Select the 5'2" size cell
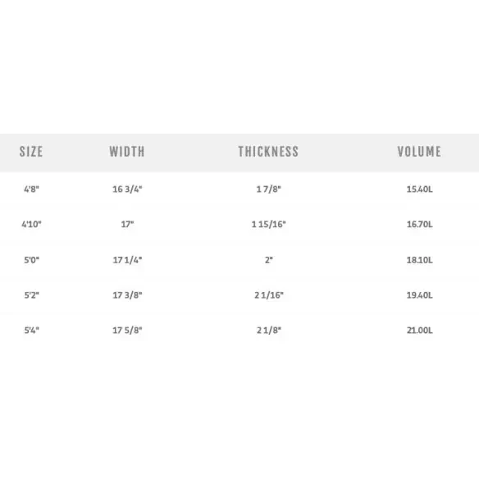The width and height of the screenshot is (479, 479). [x=31, y=295]
